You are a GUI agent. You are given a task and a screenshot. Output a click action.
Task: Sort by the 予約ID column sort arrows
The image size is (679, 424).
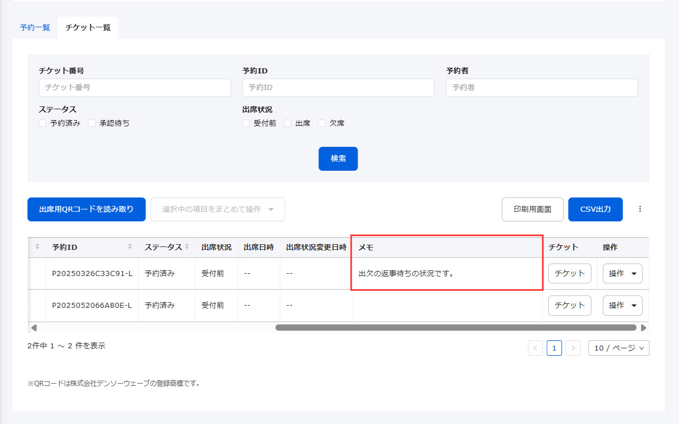tap(130, 247)
